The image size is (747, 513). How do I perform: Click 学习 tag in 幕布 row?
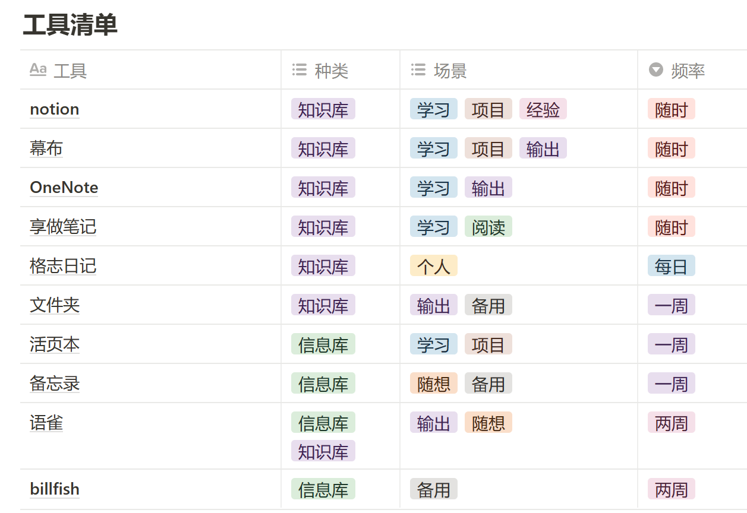[434, 148]
